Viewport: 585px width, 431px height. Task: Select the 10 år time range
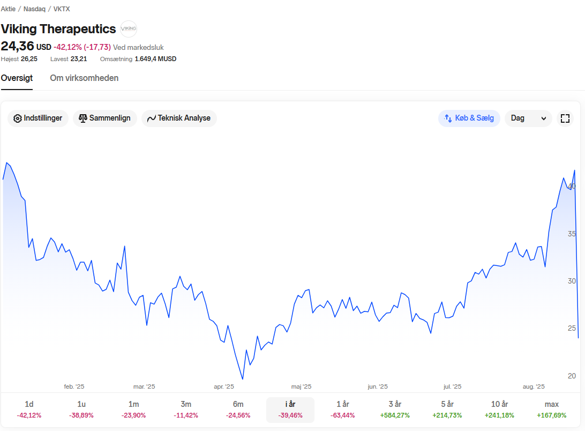point(499,410)
